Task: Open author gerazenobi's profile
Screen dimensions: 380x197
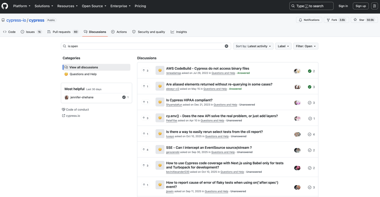Action: coord(173,152)
